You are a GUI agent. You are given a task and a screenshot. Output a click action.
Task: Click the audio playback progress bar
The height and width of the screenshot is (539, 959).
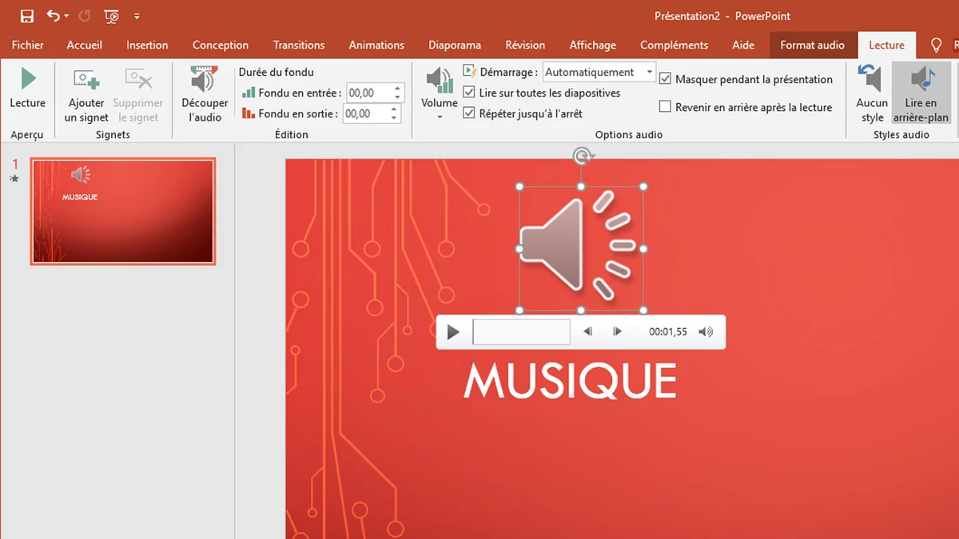click(521, 332)
